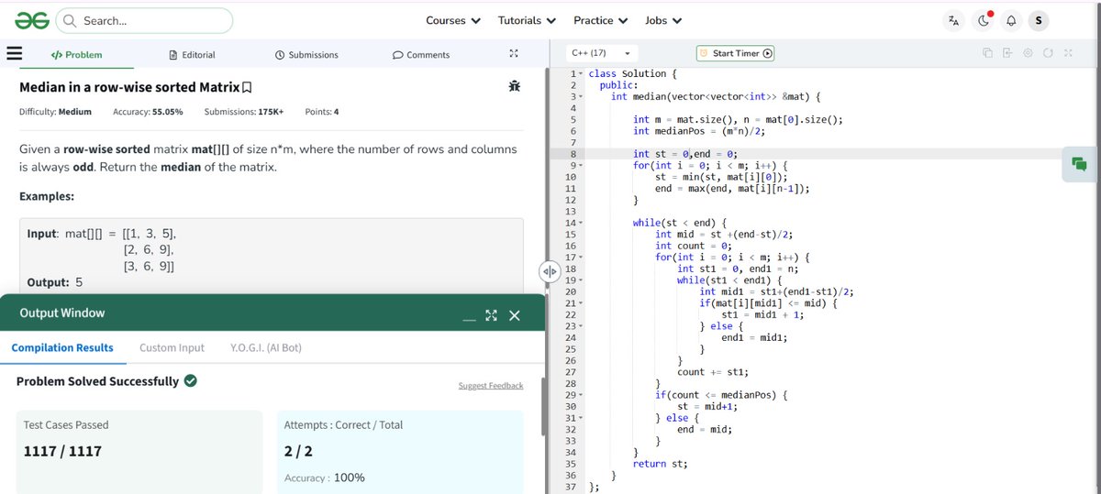The image size is (1101, 494).
Task: Open the Practice dropdown menu
Action: coord(600,20)
